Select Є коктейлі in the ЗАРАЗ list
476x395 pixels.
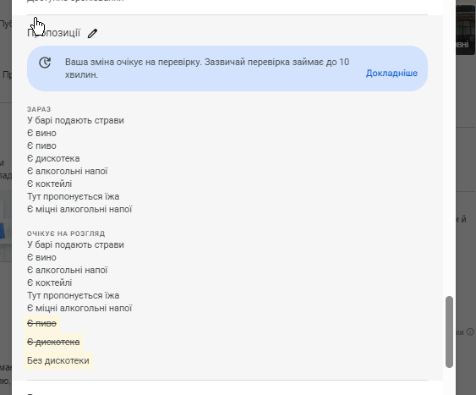pos(50,184)
